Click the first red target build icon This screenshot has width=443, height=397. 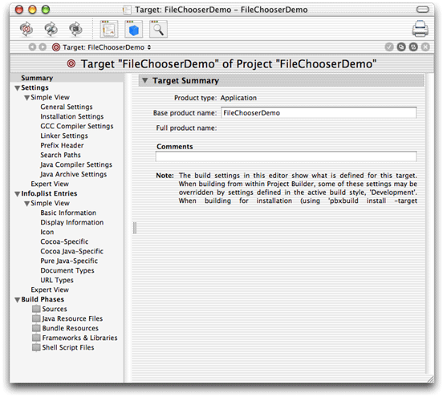(x=26, y=29)
